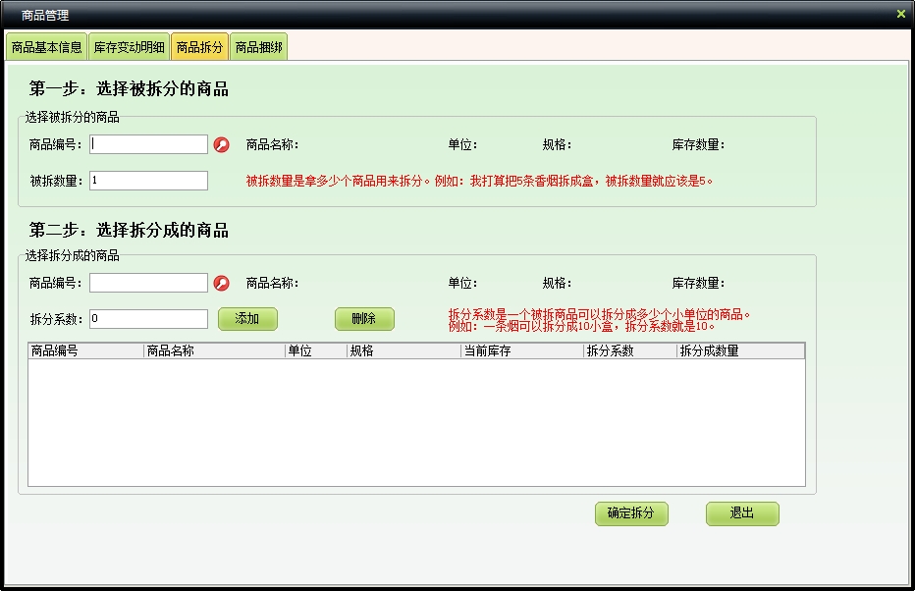Click the 拆分系数 input field
This screenshot has width=915, height=591.
pyautogui.click(x=148, y=319)
